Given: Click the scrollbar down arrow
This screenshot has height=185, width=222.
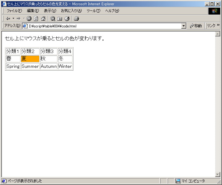Looking at the screenshot, I should tap(217, 175).
